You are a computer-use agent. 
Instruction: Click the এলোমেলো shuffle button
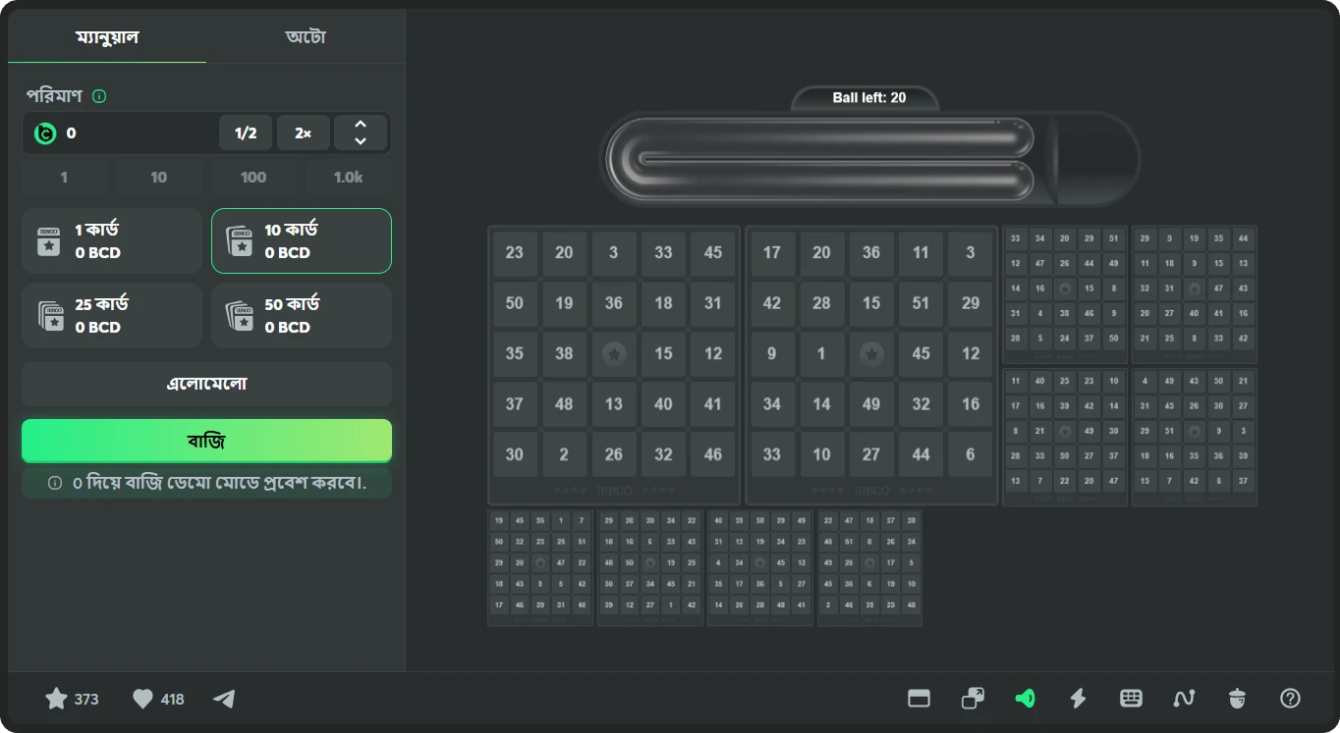(206, 384)
